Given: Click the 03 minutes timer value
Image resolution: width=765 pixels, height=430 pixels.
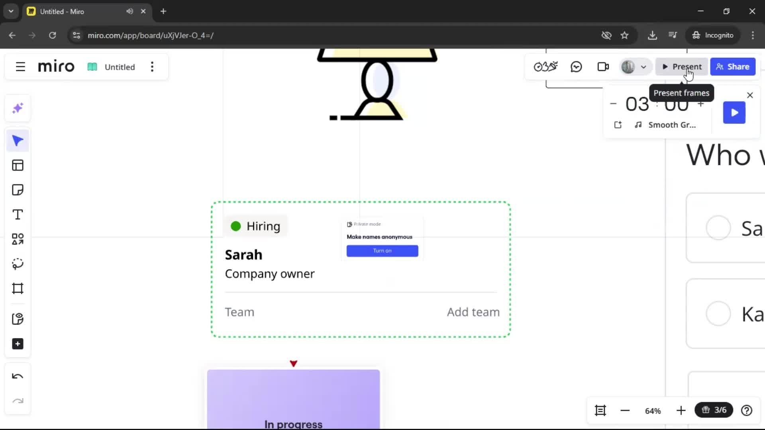Looking at the screenshot, I should [x=637, y=104].
